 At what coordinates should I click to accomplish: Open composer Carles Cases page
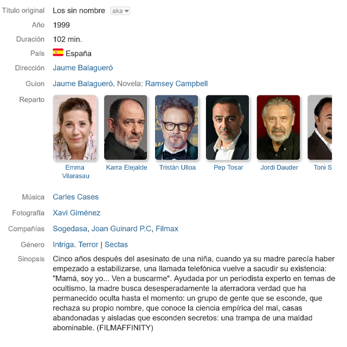click(x=76, y=197)
